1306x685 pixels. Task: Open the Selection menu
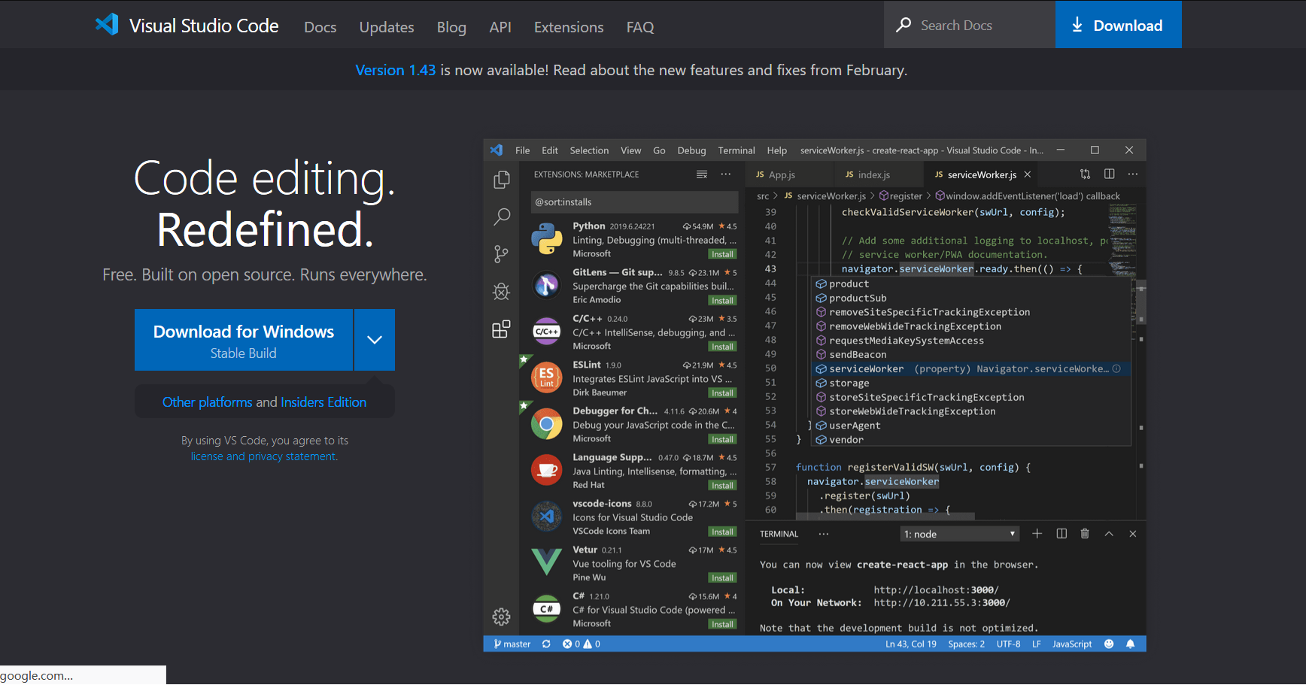point(589,150)
